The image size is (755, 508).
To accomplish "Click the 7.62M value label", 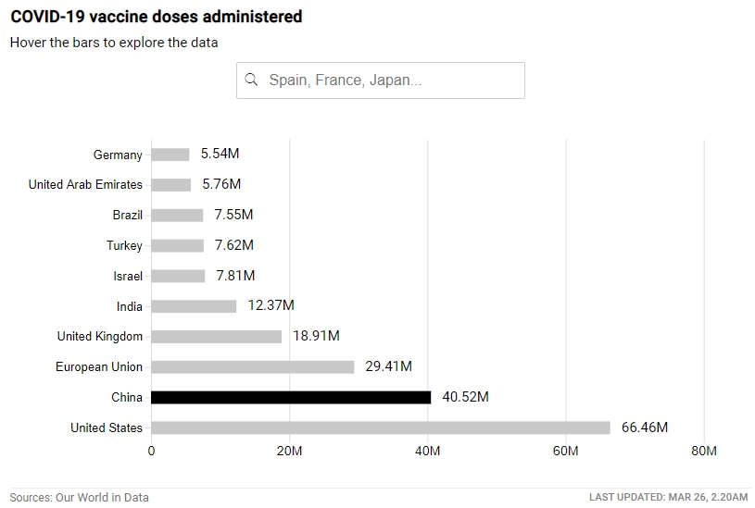I will (x=234, y=245).
